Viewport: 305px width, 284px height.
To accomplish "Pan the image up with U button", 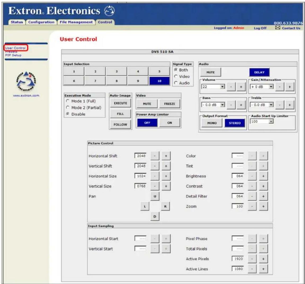I will coord(155,196).
